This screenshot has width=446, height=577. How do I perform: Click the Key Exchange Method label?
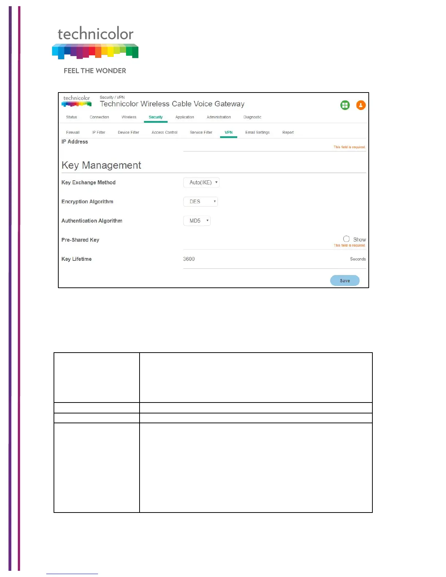89,182
